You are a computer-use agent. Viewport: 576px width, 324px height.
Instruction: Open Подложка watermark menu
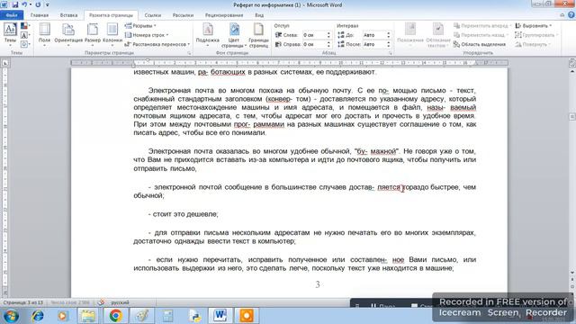pos(208,35)
